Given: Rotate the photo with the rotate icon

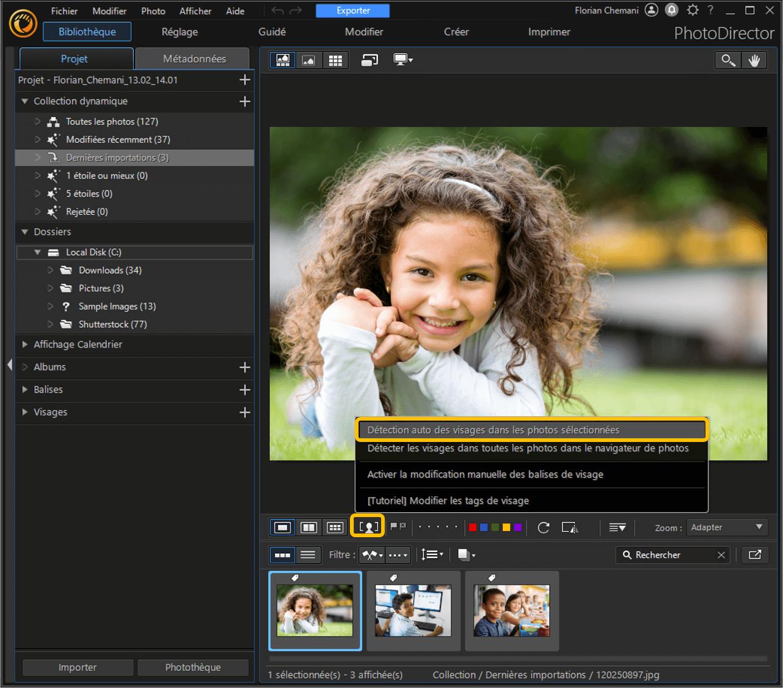Looking at the screenshot, I should click(543, 527).
